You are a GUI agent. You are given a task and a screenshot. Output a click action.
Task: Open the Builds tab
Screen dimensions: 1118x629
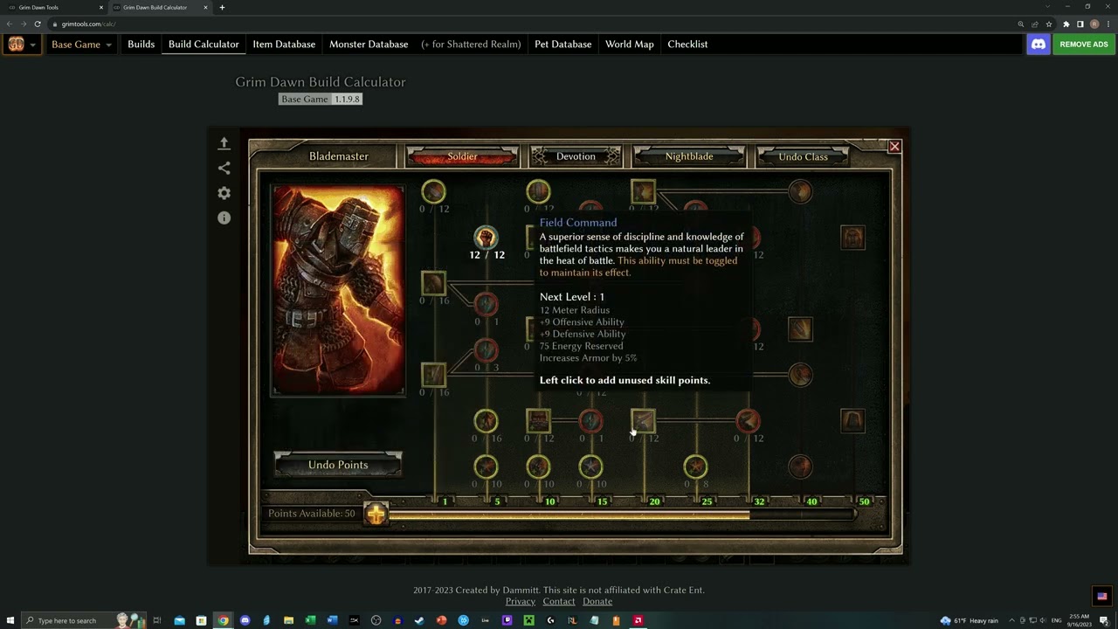[141, 45]
